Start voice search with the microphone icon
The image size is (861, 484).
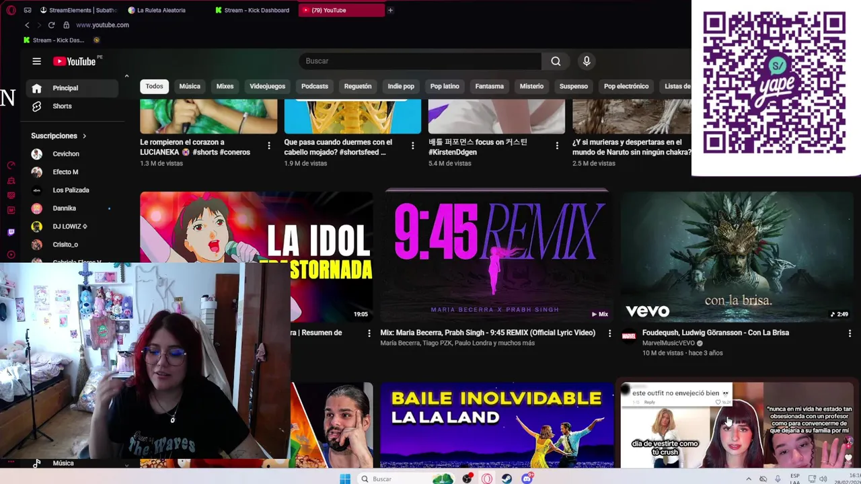pyautogui.click(x=587, y=61)
